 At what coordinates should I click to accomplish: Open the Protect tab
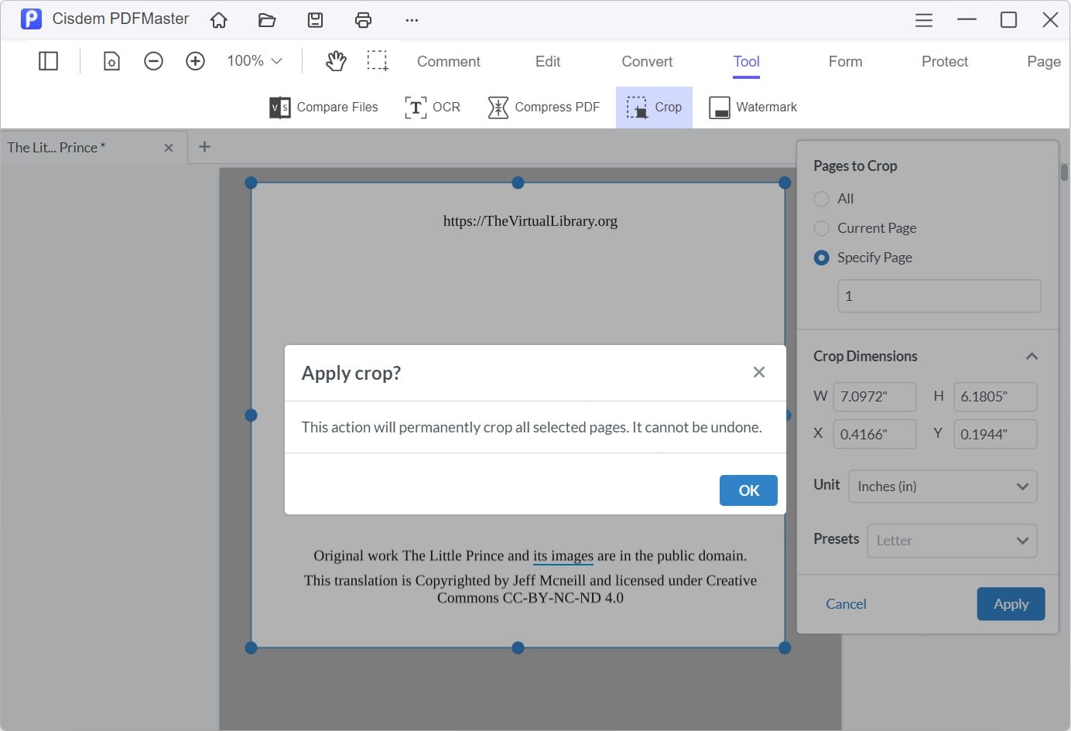pyautogui.click(x=944, y=62)
